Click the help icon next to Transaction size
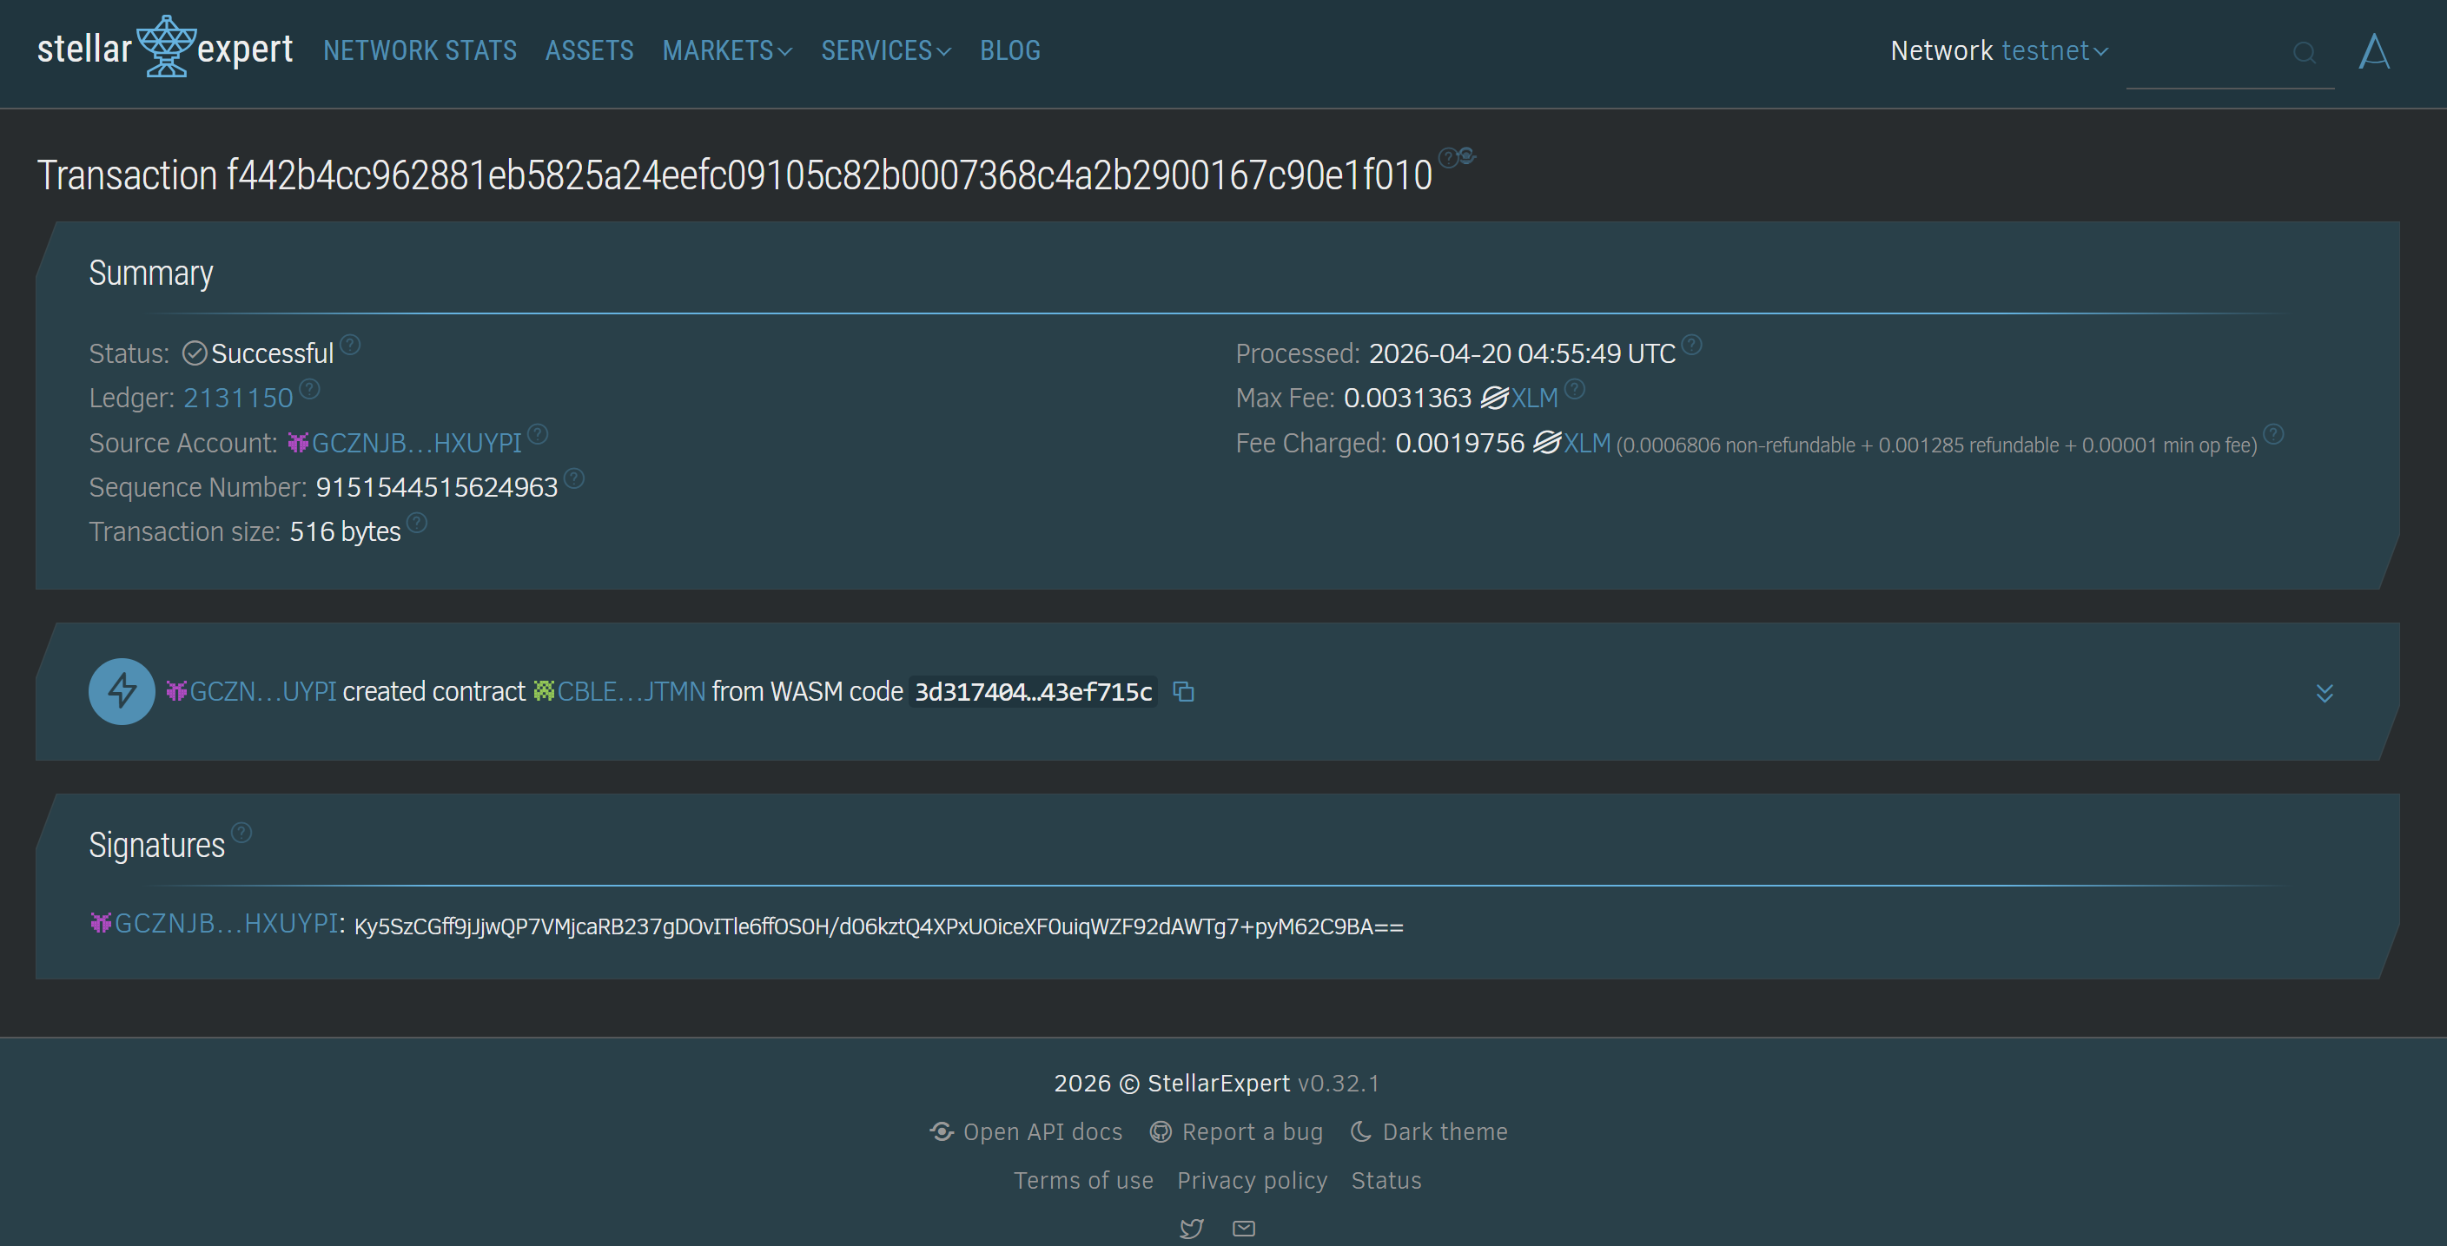Viewport: 2447px width, 1246px height. 417,523
